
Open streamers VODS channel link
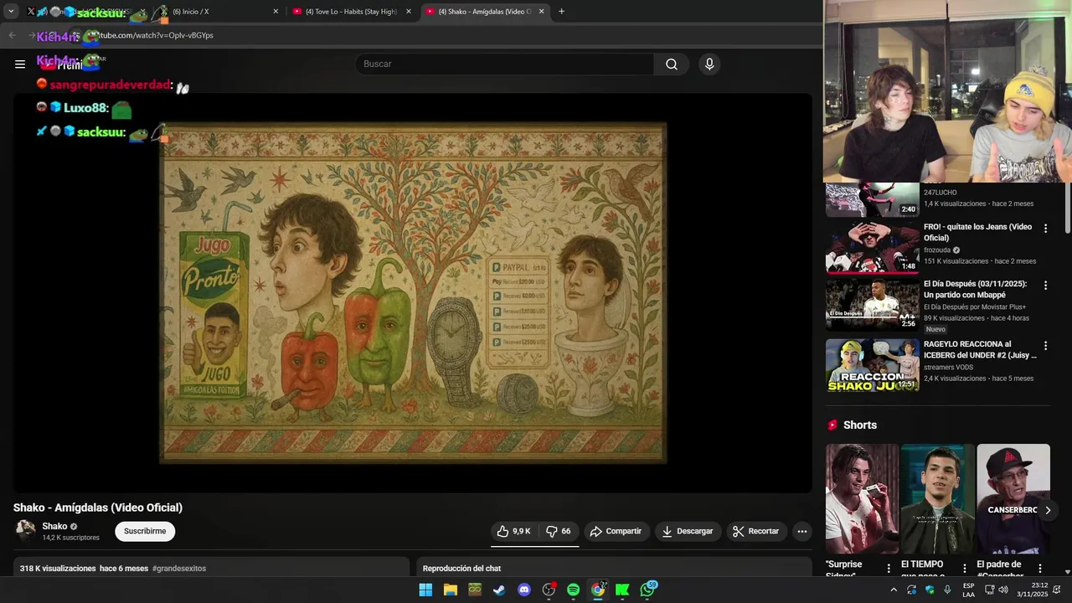[948, 367]
